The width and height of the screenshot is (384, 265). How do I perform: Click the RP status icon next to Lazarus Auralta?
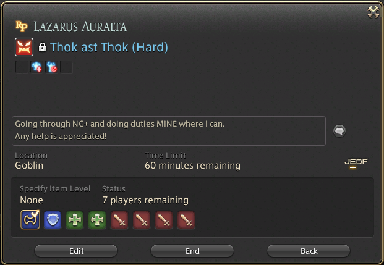(22, 26)
